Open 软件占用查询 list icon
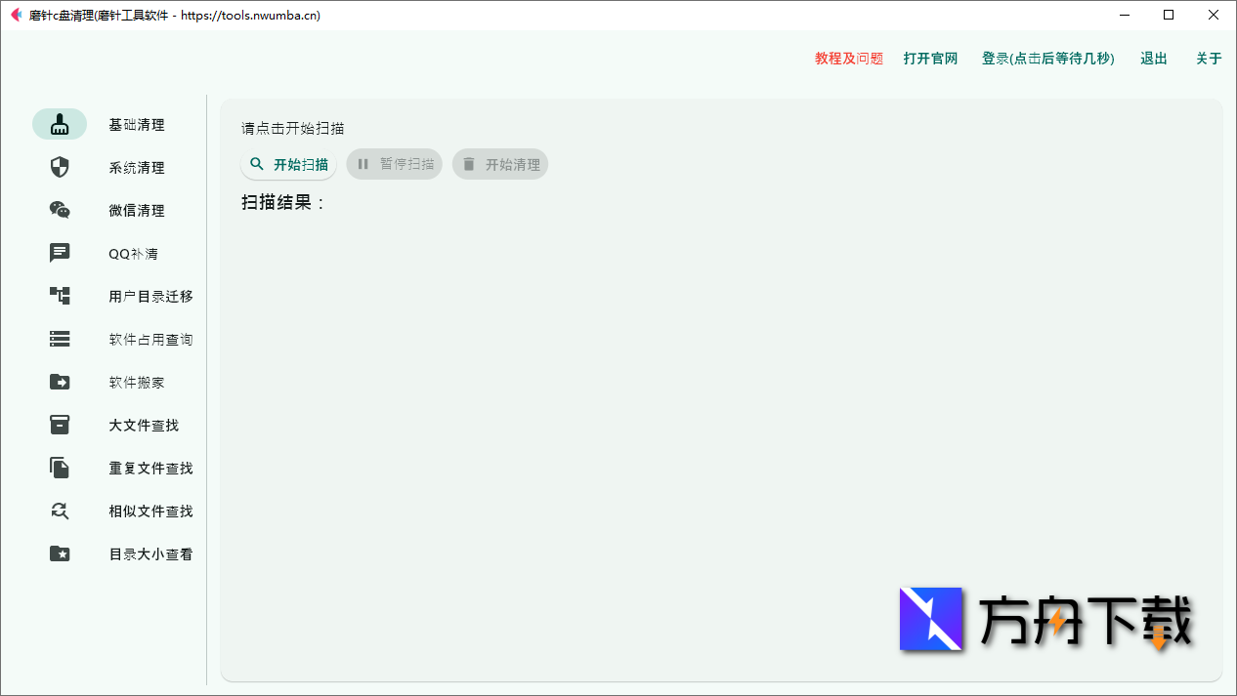1237x696 pixels. [x=60, y=339]
